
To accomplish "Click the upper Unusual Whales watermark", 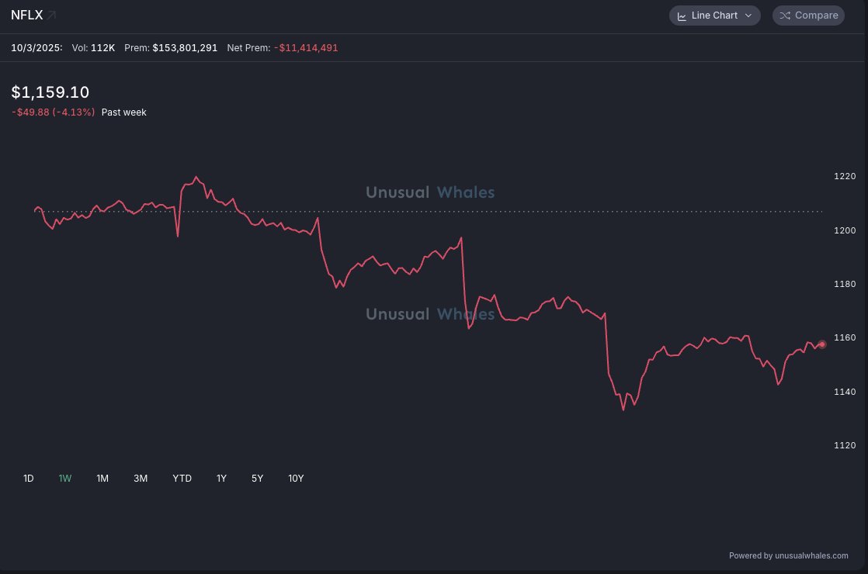I will [x=430, y=192].
